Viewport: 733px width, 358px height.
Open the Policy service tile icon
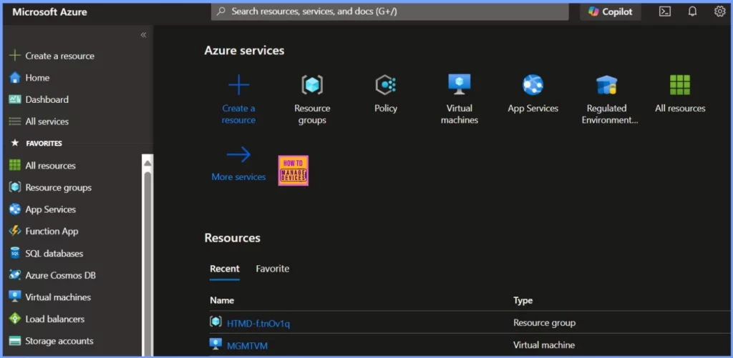386,85
